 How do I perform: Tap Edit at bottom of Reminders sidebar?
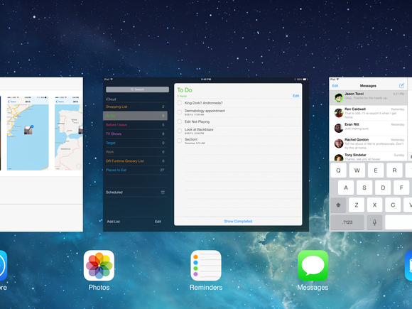pyautogui.click(x=158, y=222)
